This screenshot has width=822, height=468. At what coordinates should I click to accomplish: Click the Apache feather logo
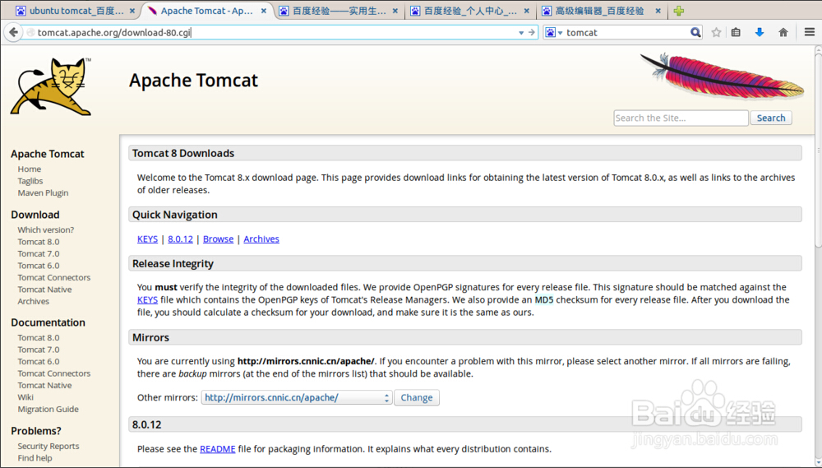coord(722,76)
